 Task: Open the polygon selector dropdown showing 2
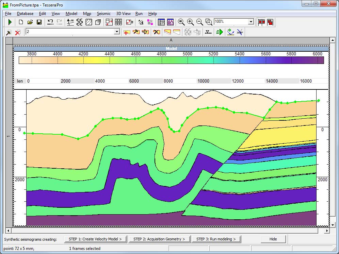coord(117,32)
